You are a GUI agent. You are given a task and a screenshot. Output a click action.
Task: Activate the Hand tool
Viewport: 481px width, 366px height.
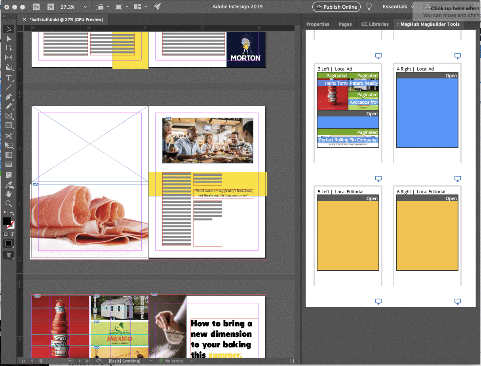click(x=8, y=194)
